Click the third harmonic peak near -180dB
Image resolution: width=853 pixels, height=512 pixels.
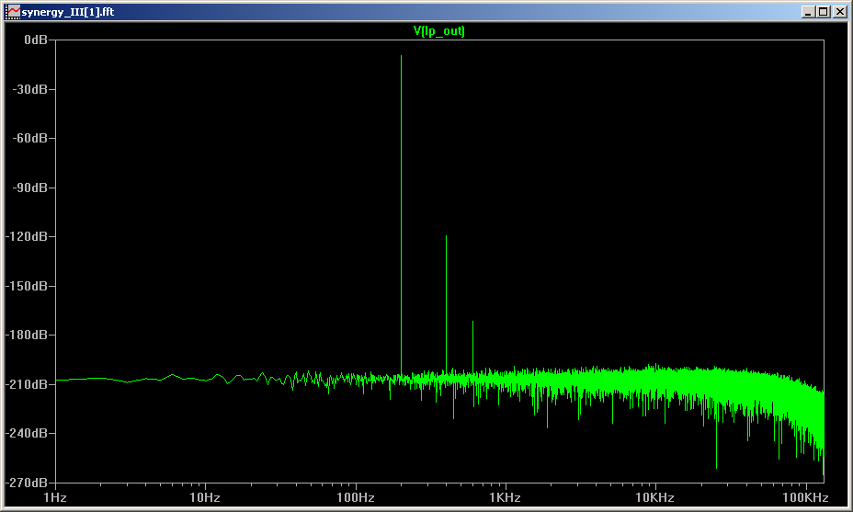tap(472, 347)
